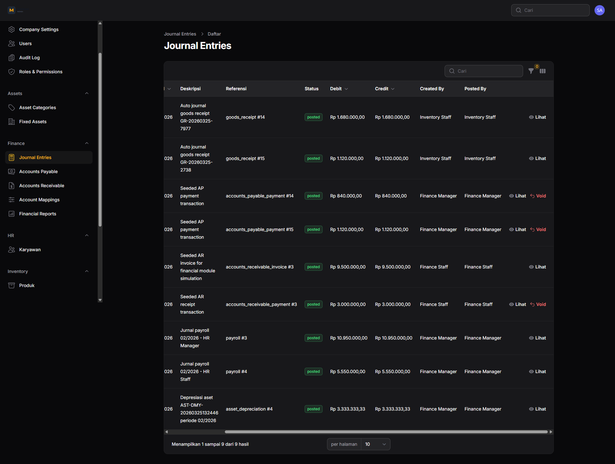
Task: Go to Financial Reports page
Action: click(49, 214)
